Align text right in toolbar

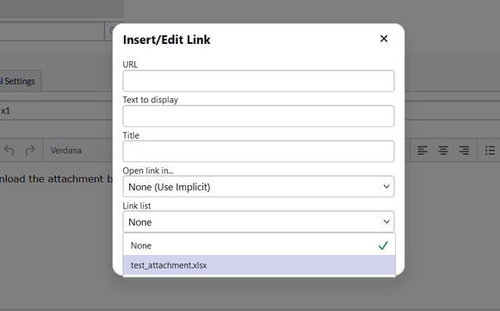(x=464, y=150)
